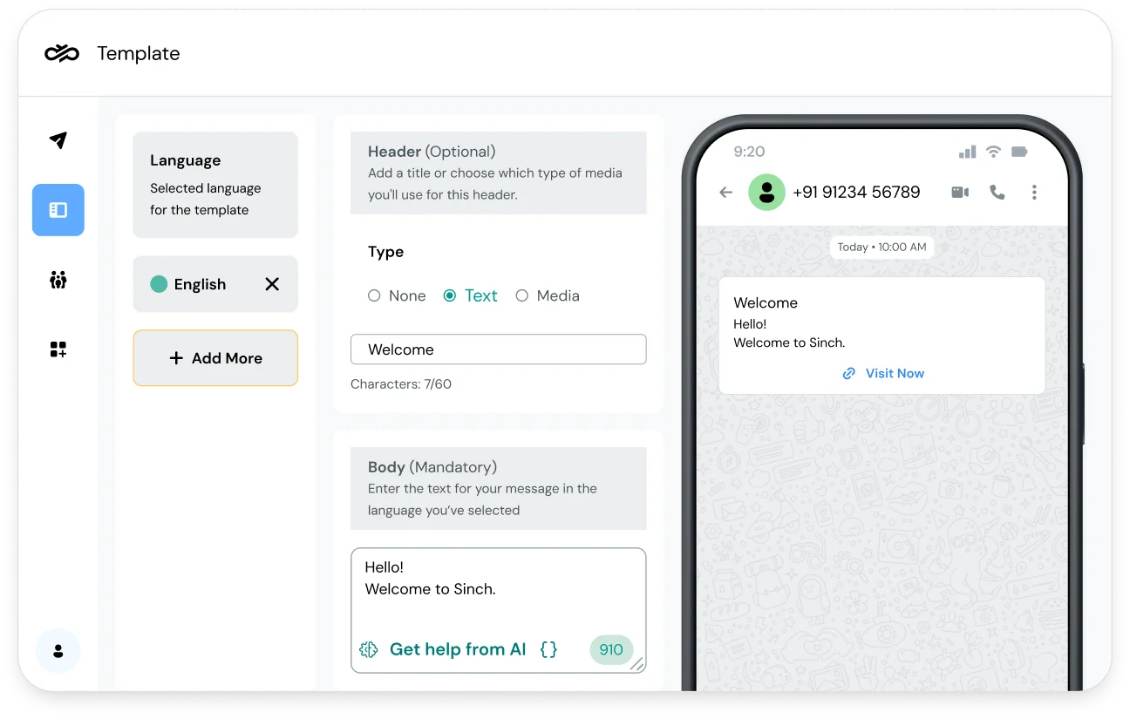Tap the voice call phone icon
The width and height of the screenshot is (1130, 719).
997,193
